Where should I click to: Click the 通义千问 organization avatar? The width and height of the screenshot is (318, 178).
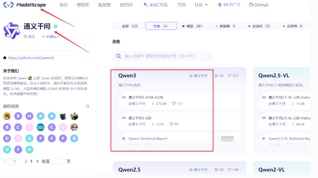click(x=12, y=31)
